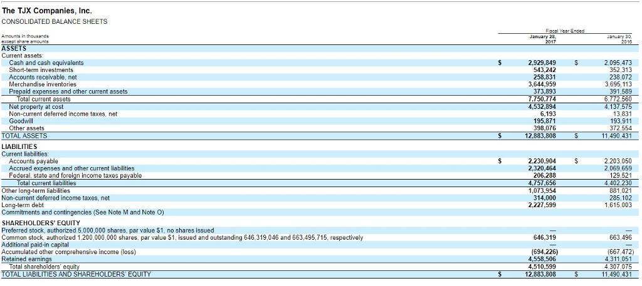
Task: Click prepaid expenses value 373,893
Action: point(545,92)
